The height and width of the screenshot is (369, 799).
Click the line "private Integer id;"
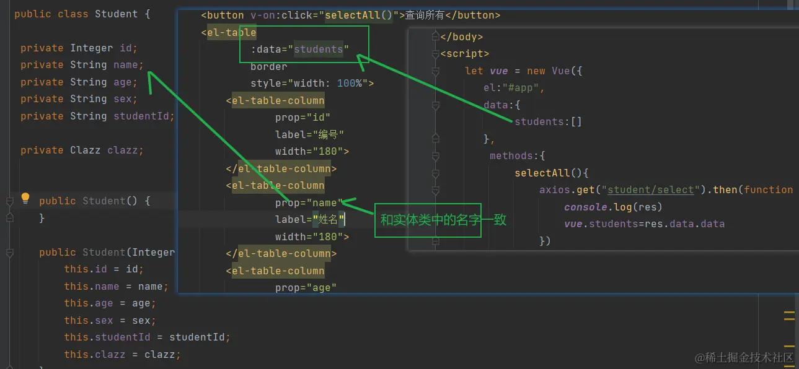pos(79,48)
